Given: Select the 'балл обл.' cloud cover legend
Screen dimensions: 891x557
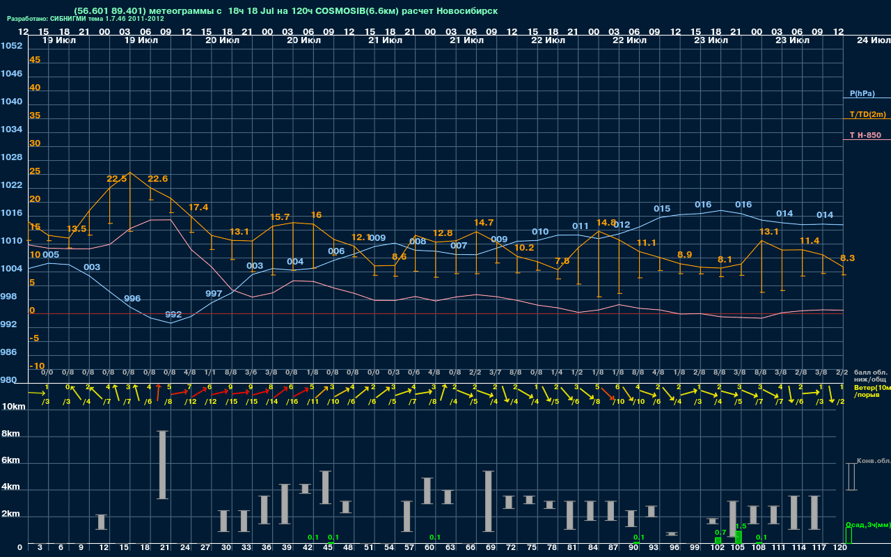Looking at the screenshot, I should tap(870, 372).
